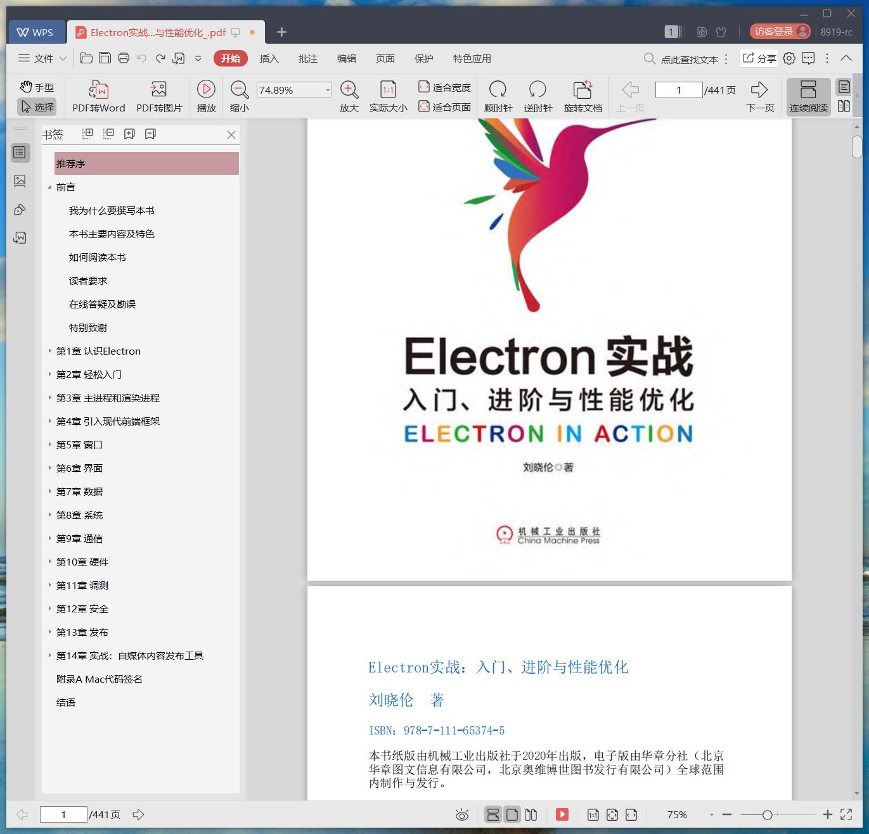This screenshot has width=869, height=834.
Task: Select the Hand tool (手型)
Action: tap(37, 87)
